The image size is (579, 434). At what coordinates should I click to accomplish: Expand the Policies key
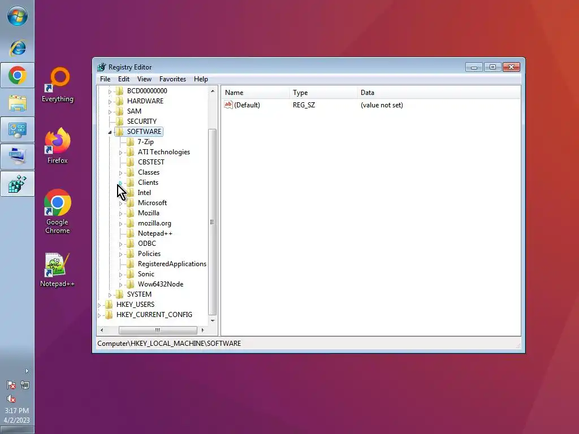(x=120, y=254)
